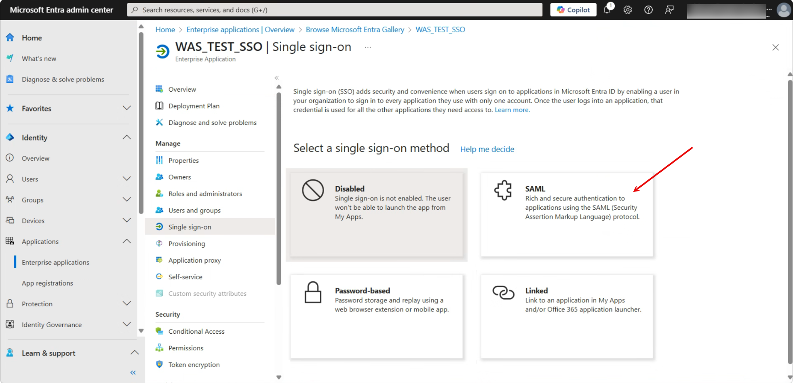Open the Overview item under Identity
This screenshot has height=383, width=793.
tap(35, 158)
